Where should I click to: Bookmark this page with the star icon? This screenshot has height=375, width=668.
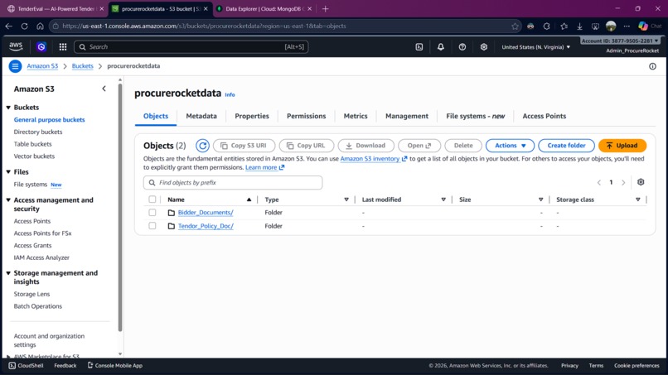tap(515, 26)
